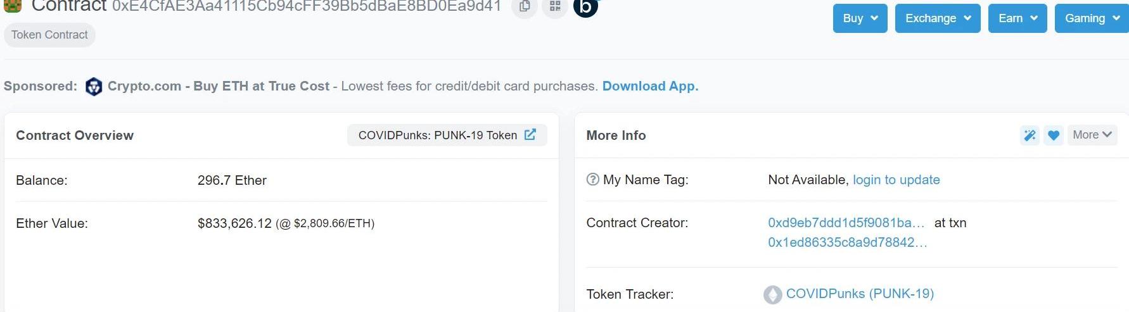1129x312 pixels.
Task: Click the black 'b' Blockscan badge icon
Action: (585, 6)
